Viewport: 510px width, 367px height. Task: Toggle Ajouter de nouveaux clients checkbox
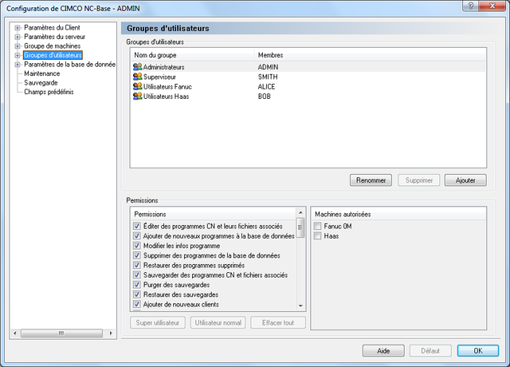pyautogui.click(x=137, y=304)
